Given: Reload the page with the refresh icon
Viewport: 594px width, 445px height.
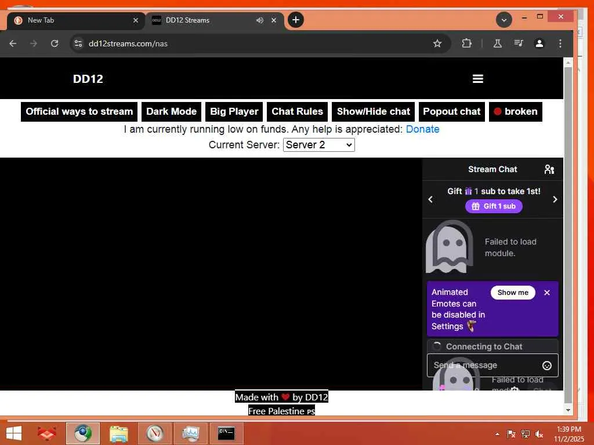Looking at the screenshot, I should [55, 43].
